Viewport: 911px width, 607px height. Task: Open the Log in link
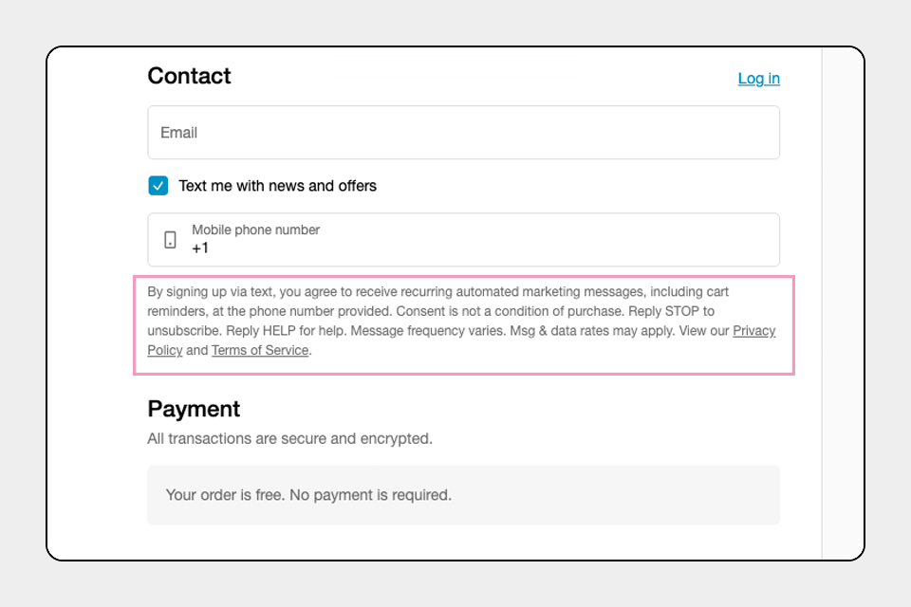pos(758,79)
